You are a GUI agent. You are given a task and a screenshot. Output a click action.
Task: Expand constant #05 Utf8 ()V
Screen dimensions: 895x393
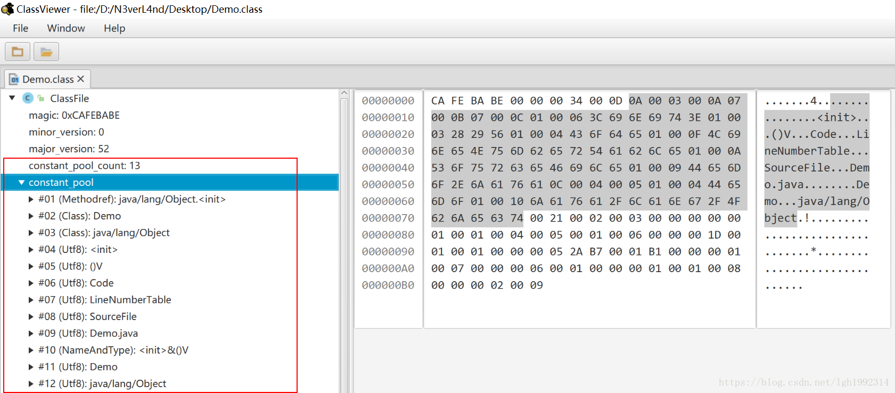(31, 266)
